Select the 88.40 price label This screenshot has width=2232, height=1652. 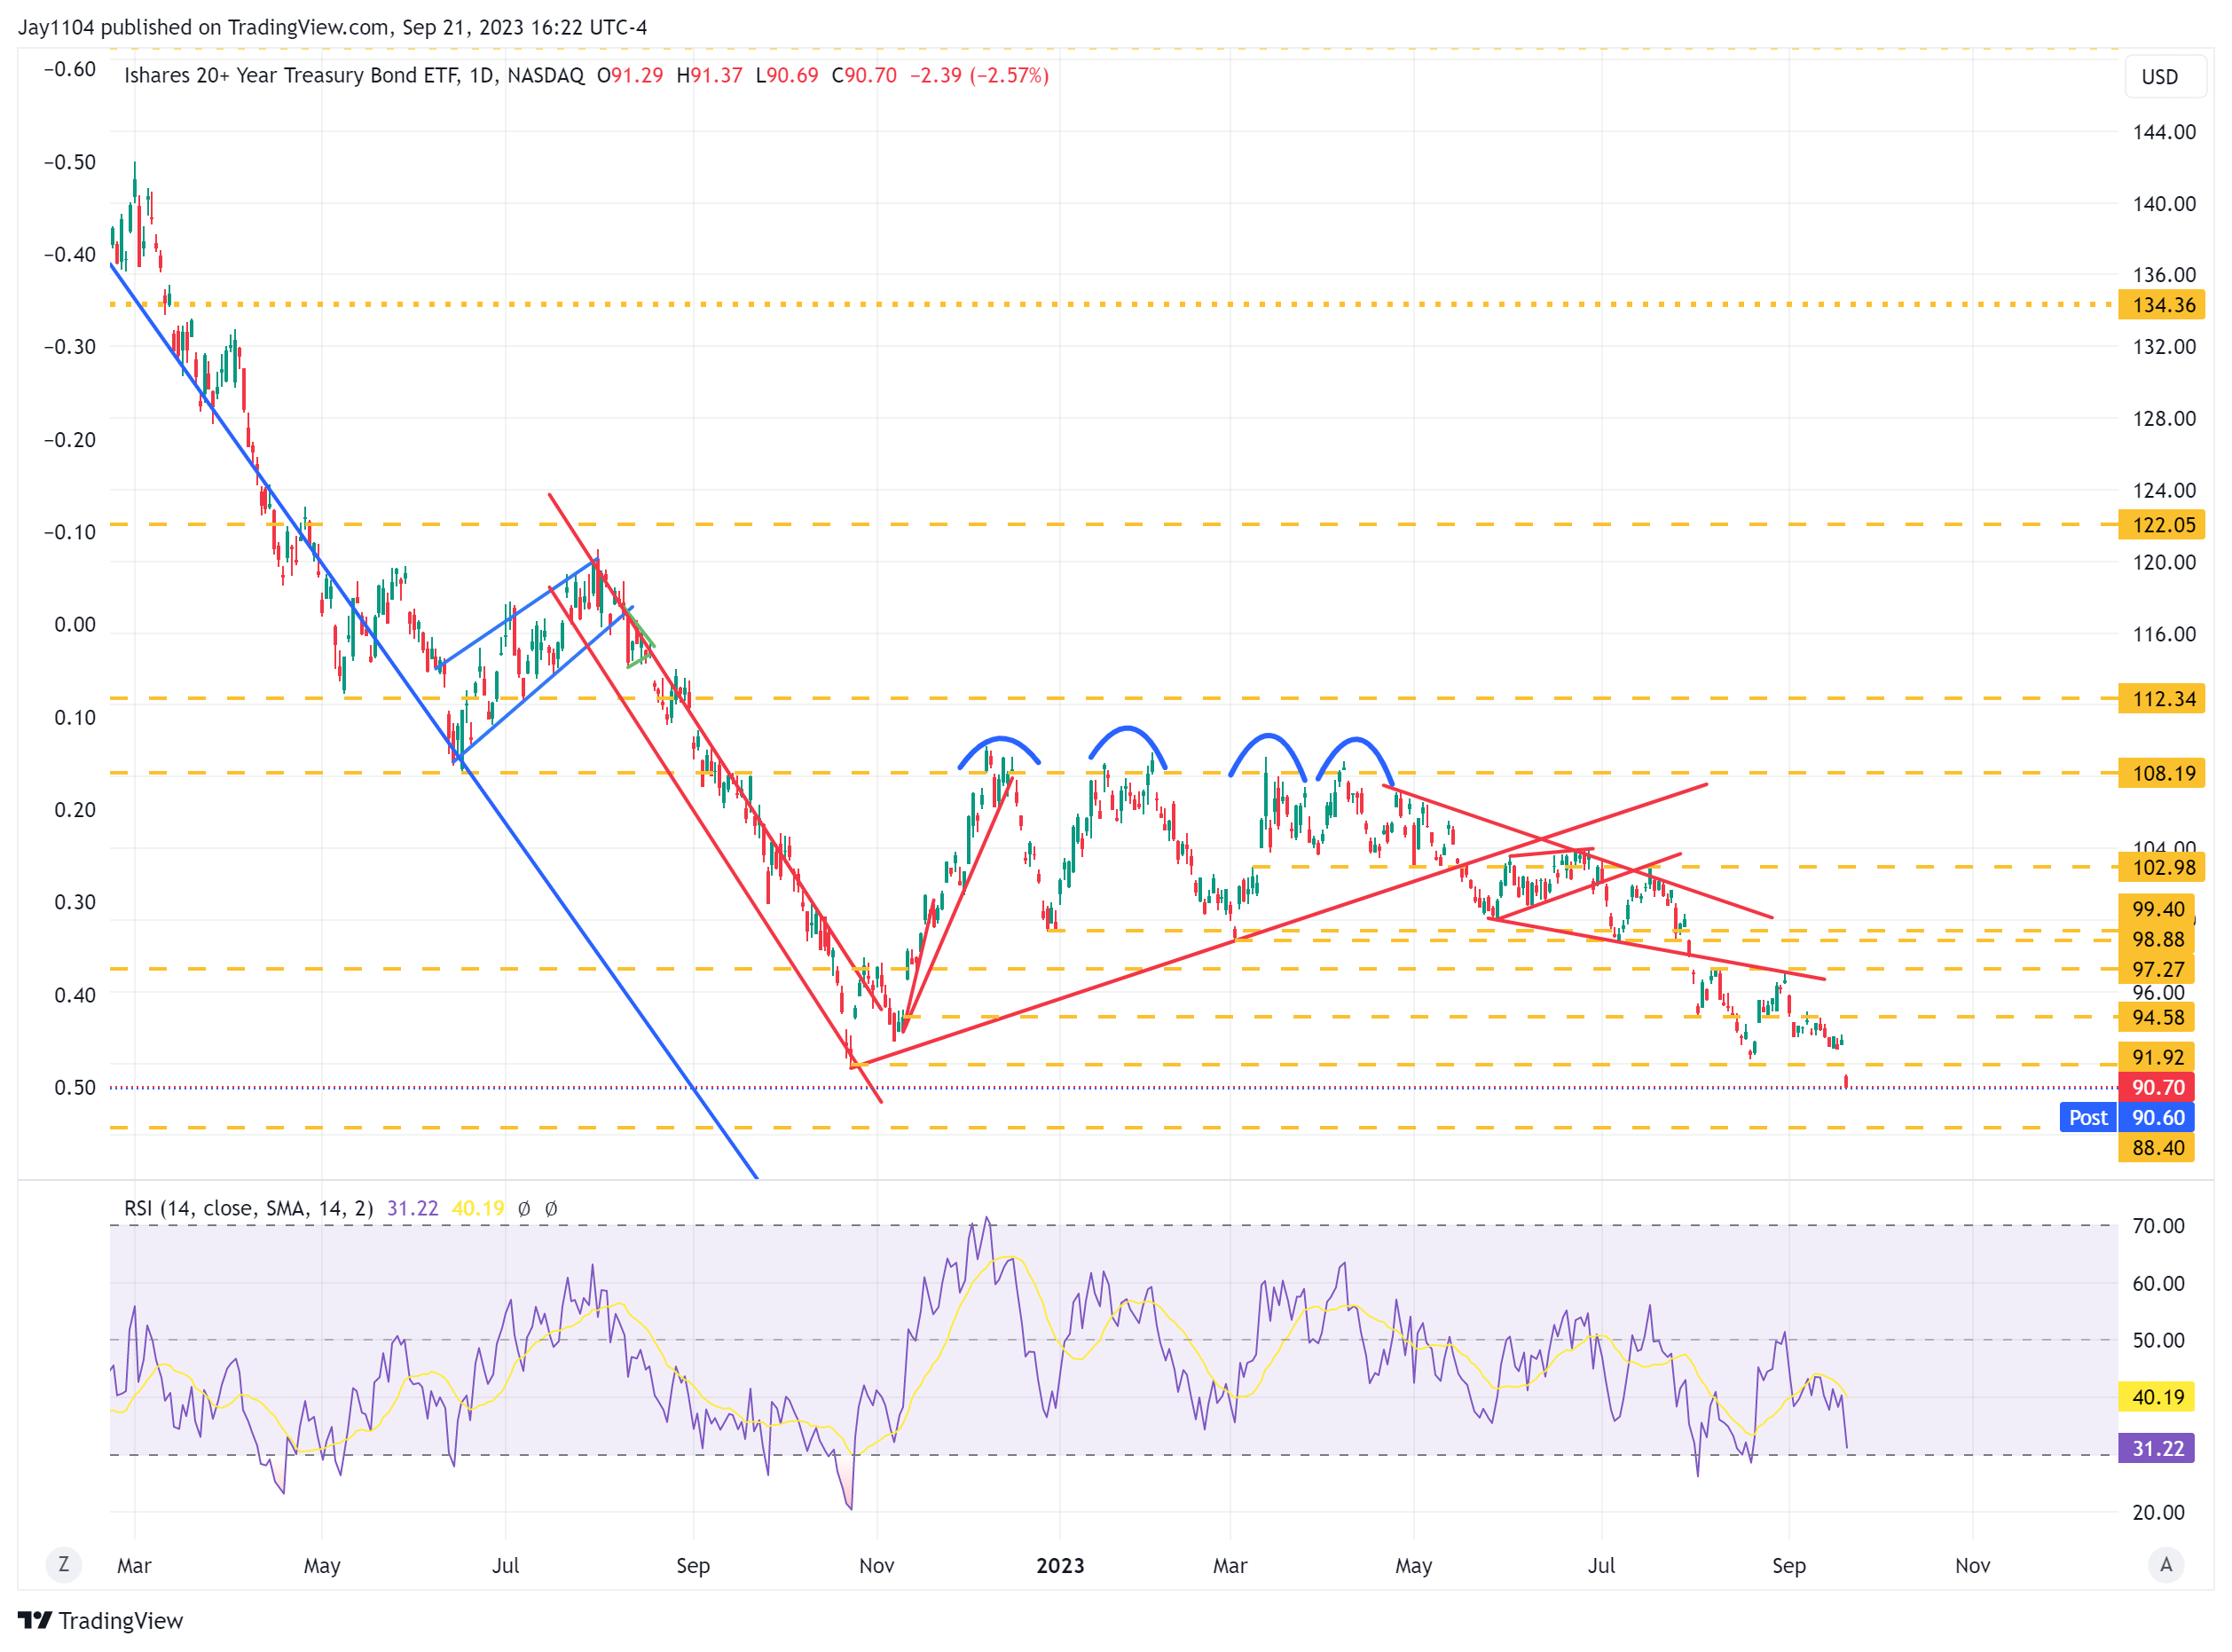pos(2157,1148)
